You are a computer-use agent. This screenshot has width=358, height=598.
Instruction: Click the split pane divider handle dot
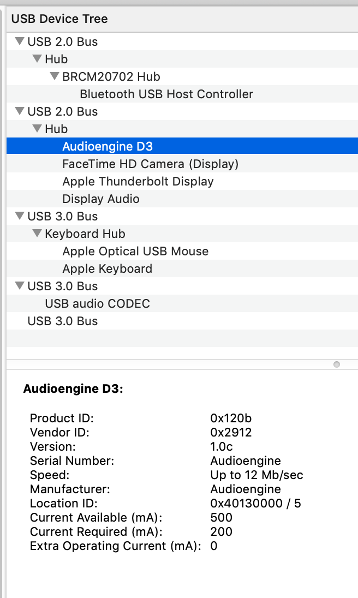pos(337,364)
